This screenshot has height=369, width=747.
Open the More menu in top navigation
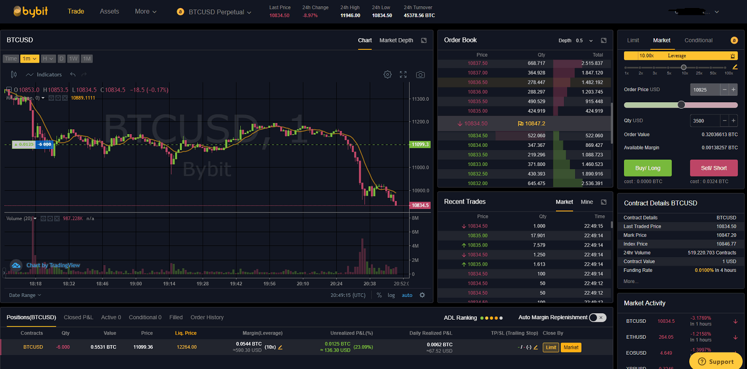[145, 11]
